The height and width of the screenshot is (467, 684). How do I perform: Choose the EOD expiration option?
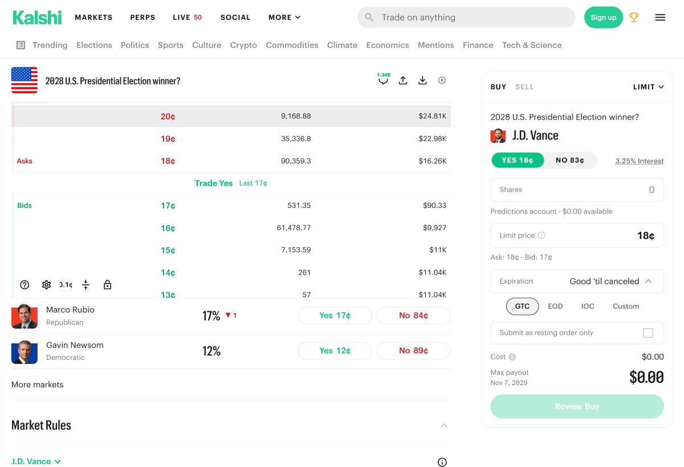[555, 306]
